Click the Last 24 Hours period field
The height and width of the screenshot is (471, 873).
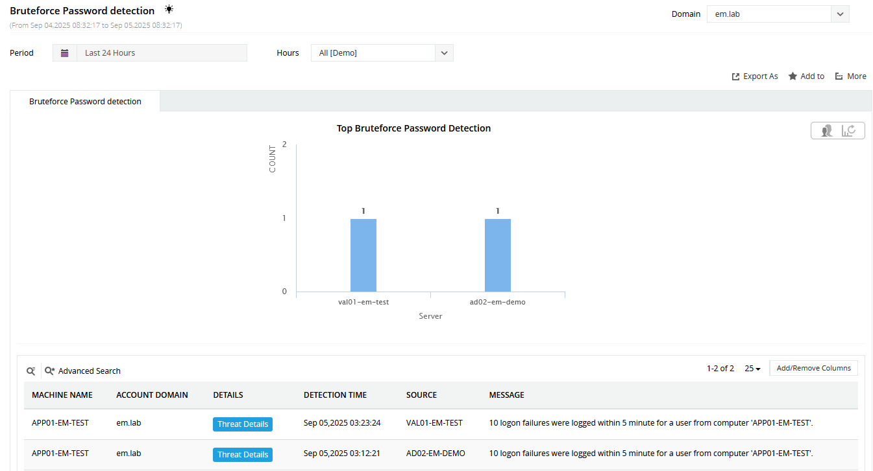161,53
